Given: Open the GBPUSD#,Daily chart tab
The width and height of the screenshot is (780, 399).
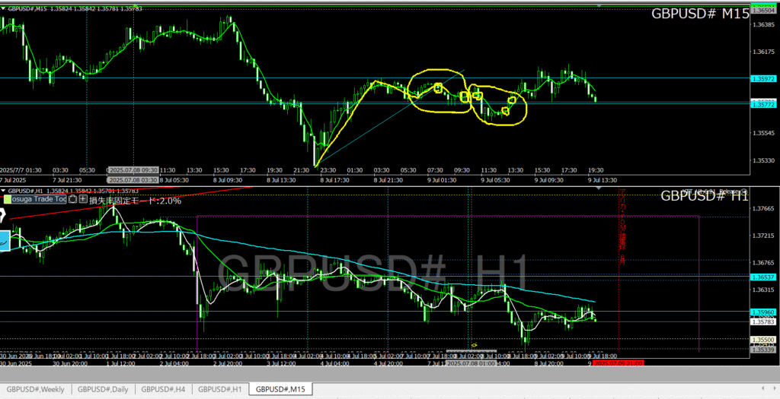Looking at the screenshot, I should 102,389.
